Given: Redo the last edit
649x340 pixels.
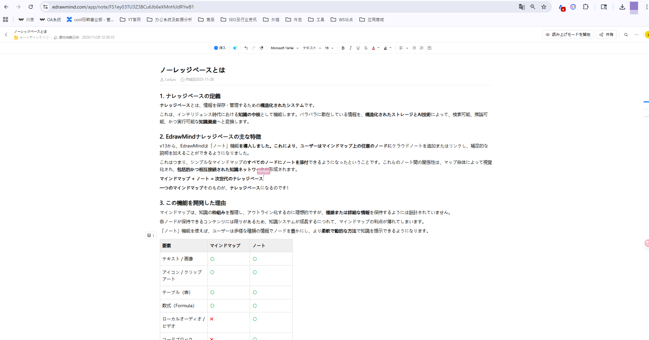Looking at the screenshot, I should pos(253,48).
